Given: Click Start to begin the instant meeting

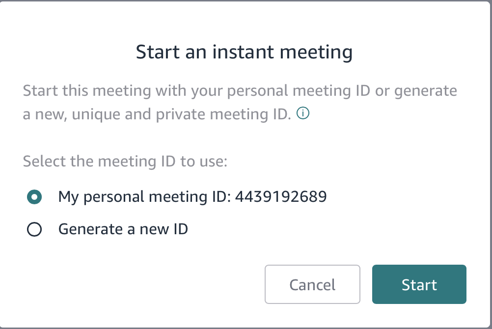Looking at the screenshot, I should pos(419,284).
